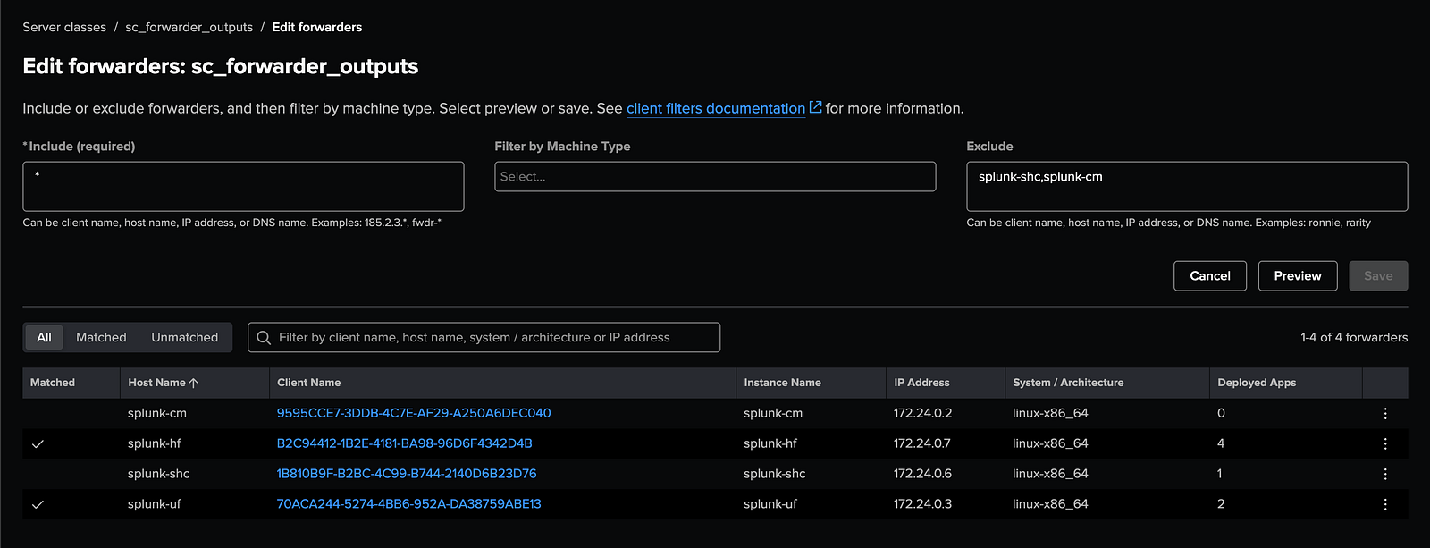Screen dimensions: 1430x548
Task: Open actions menu for splunk-hf row
Action: tap(1384, 443)
